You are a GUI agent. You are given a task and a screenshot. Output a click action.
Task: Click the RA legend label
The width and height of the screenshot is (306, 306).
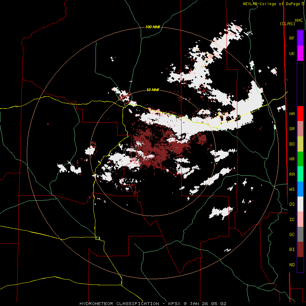point(292,174)
